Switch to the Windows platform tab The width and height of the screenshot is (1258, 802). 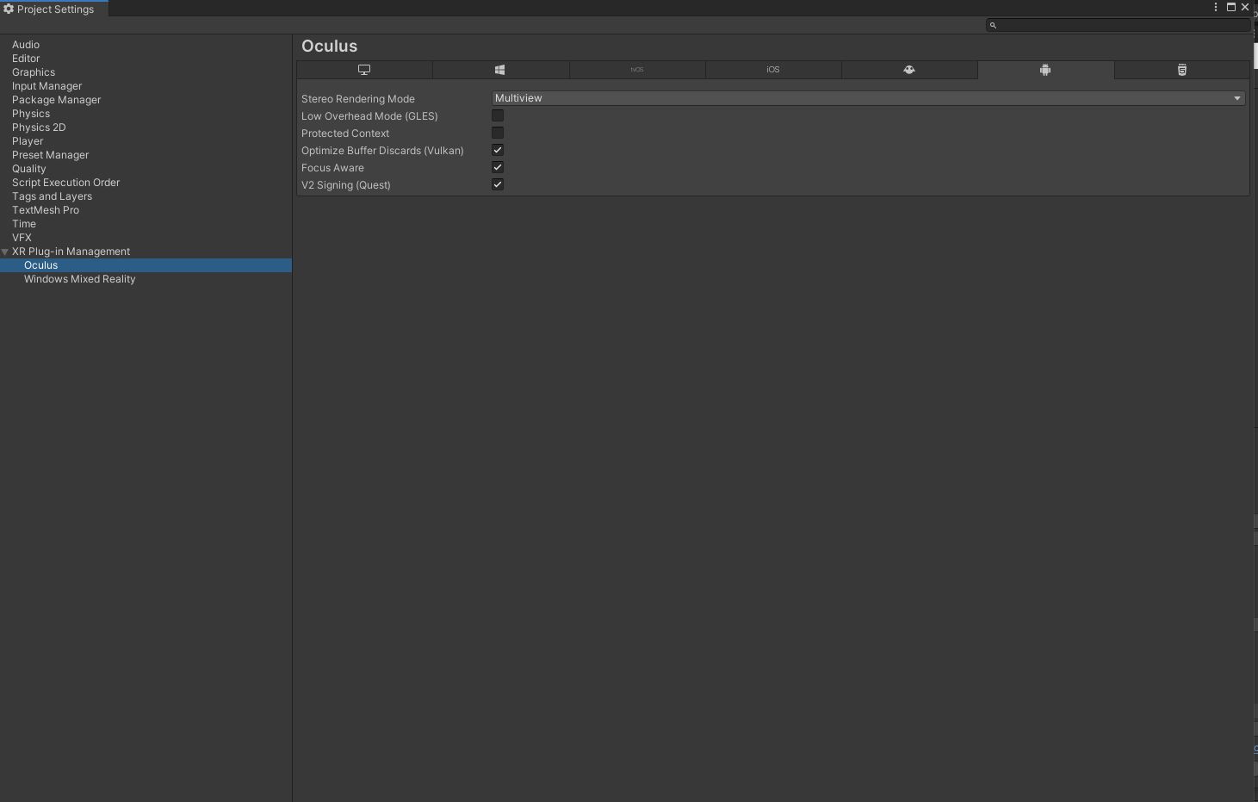tap(500, 70)
